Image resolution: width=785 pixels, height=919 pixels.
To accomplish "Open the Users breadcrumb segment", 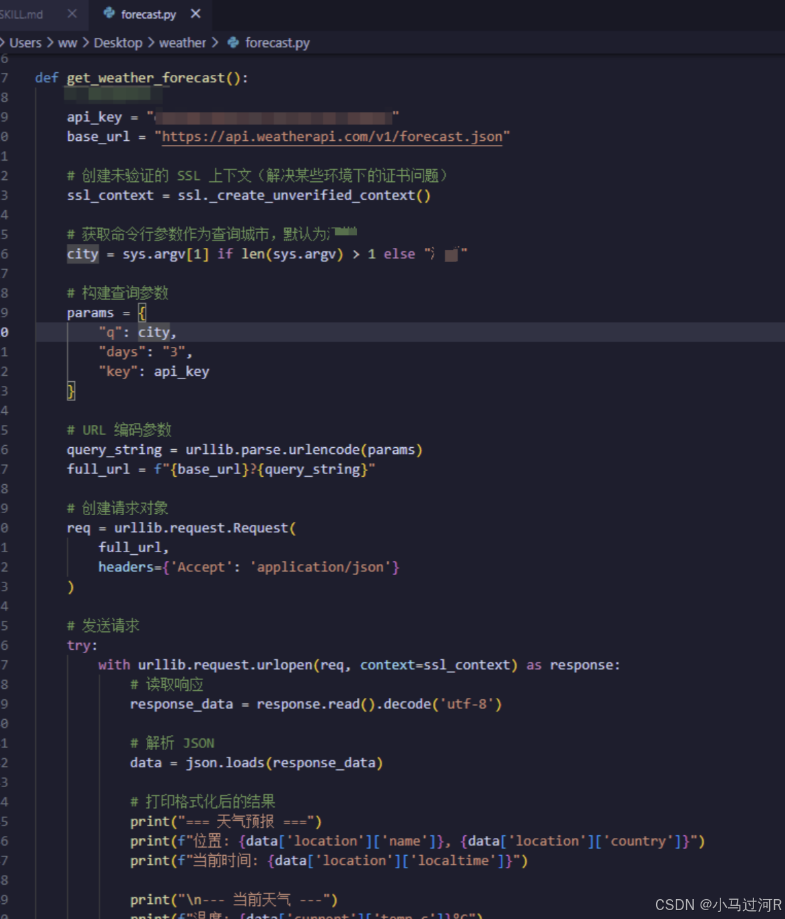I will pyautogui.click(x=25, y=43).
